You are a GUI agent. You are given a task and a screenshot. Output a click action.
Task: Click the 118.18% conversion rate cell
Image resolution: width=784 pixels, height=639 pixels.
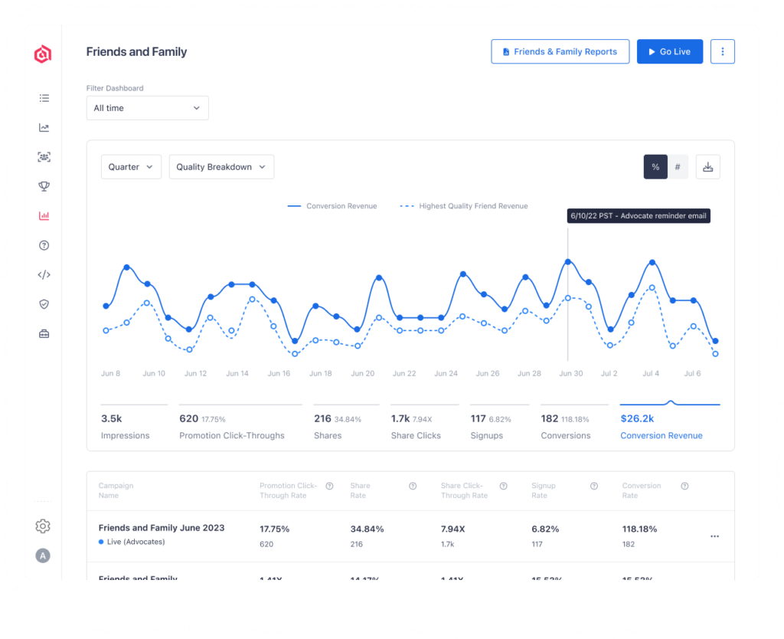(639, 529)
